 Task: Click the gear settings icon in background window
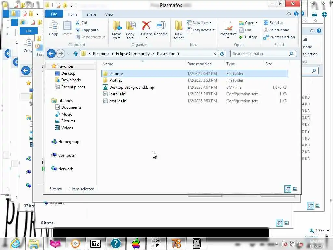click(325, 14)
